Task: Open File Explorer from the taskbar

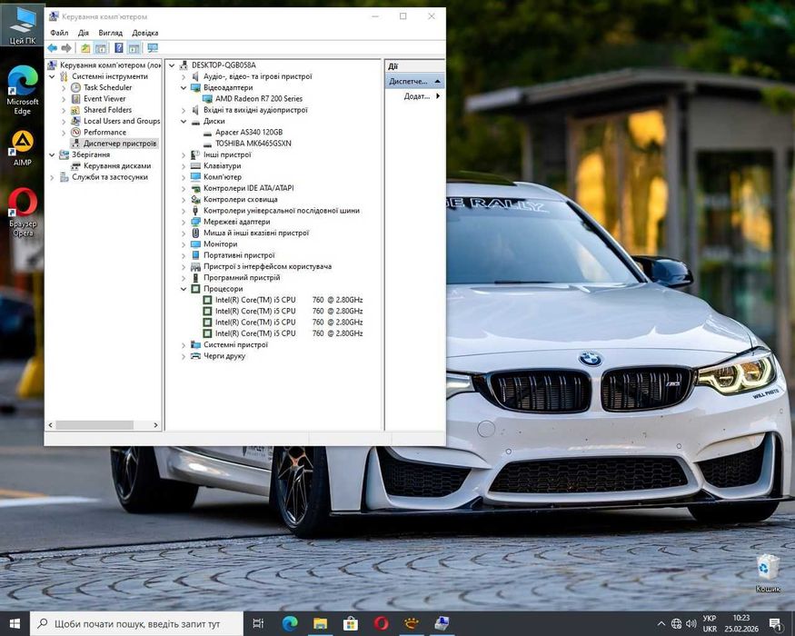Action: click(x=320, y=623)
